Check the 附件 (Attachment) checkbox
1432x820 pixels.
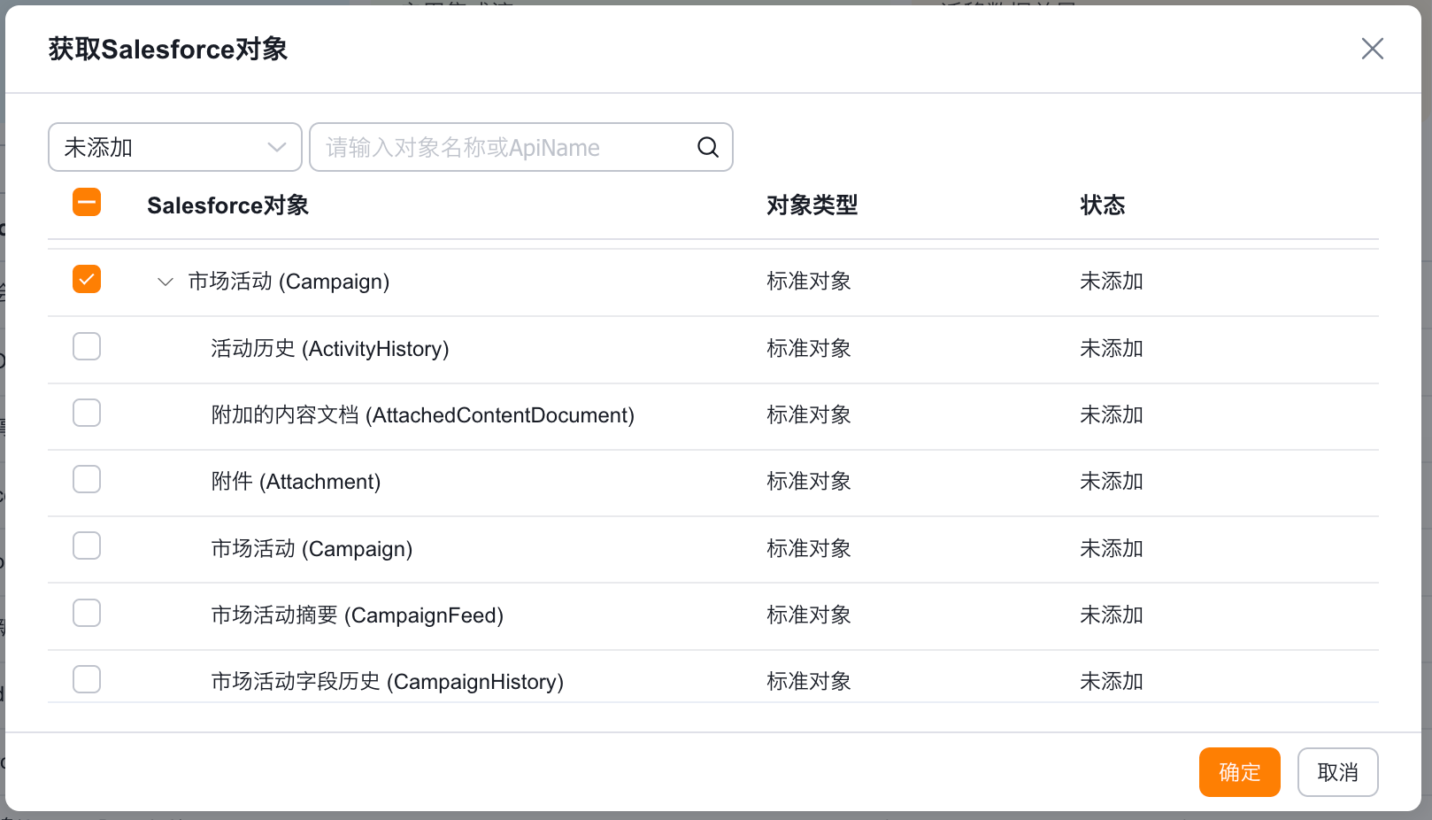pos(87,479)
